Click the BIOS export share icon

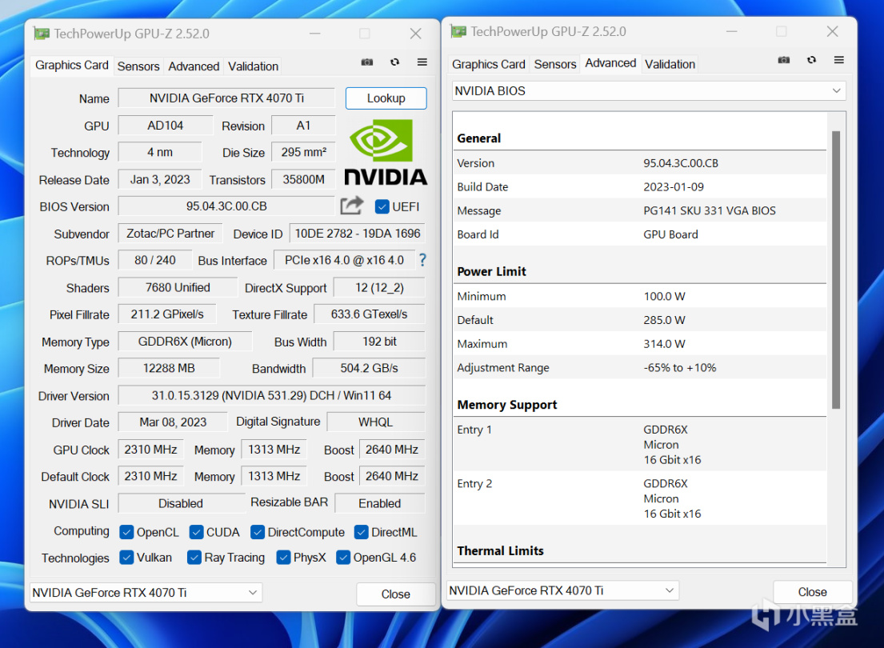[352, 206]
